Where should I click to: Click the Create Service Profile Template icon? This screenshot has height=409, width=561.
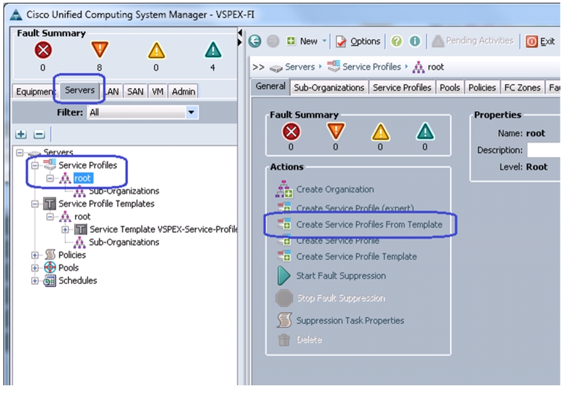(x=284, y=257)
